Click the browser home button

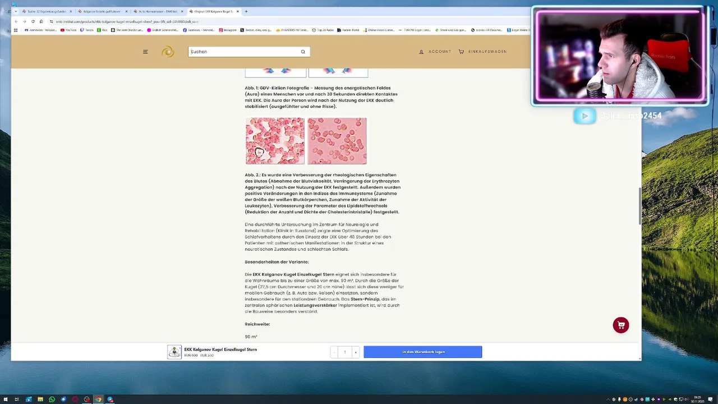point(41,21)
